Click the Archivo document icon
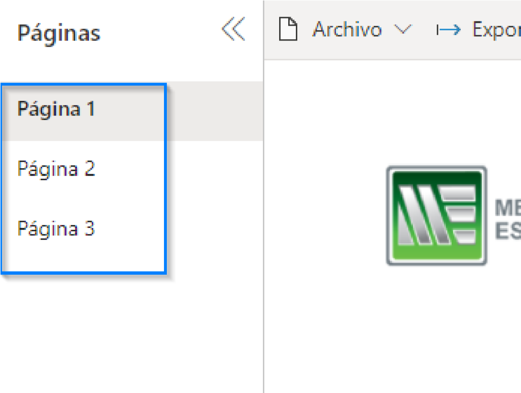 tap(288, 29)
